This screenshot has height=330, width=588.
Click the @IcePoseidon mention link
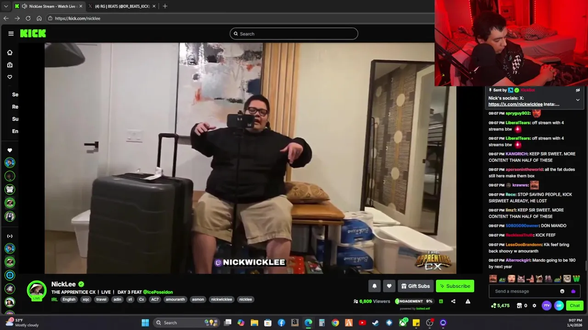(x=158, y=292)
